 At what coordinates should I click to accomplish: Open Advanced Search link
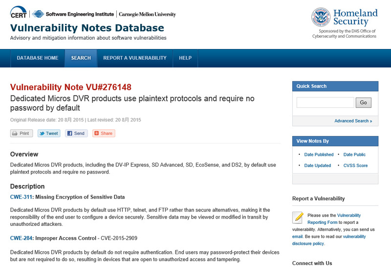[x=353, y=121]
